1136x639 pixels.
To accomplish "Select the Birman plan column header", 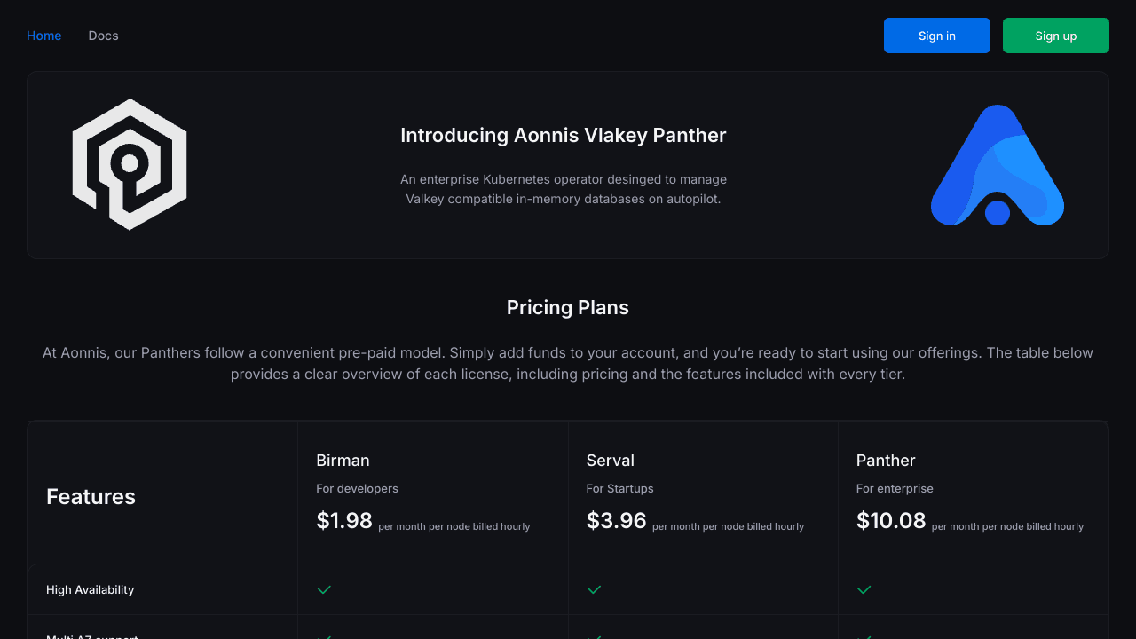I will tap(343, 461).
